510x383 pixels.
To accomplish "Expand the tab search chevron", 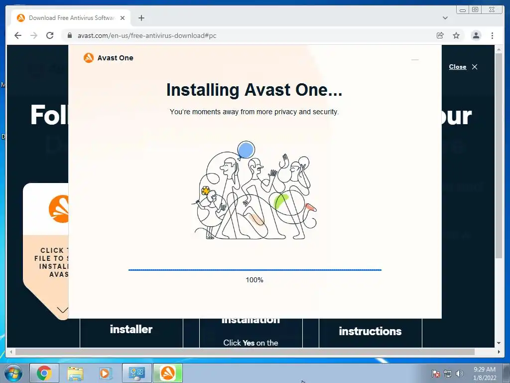I will 445,18.
